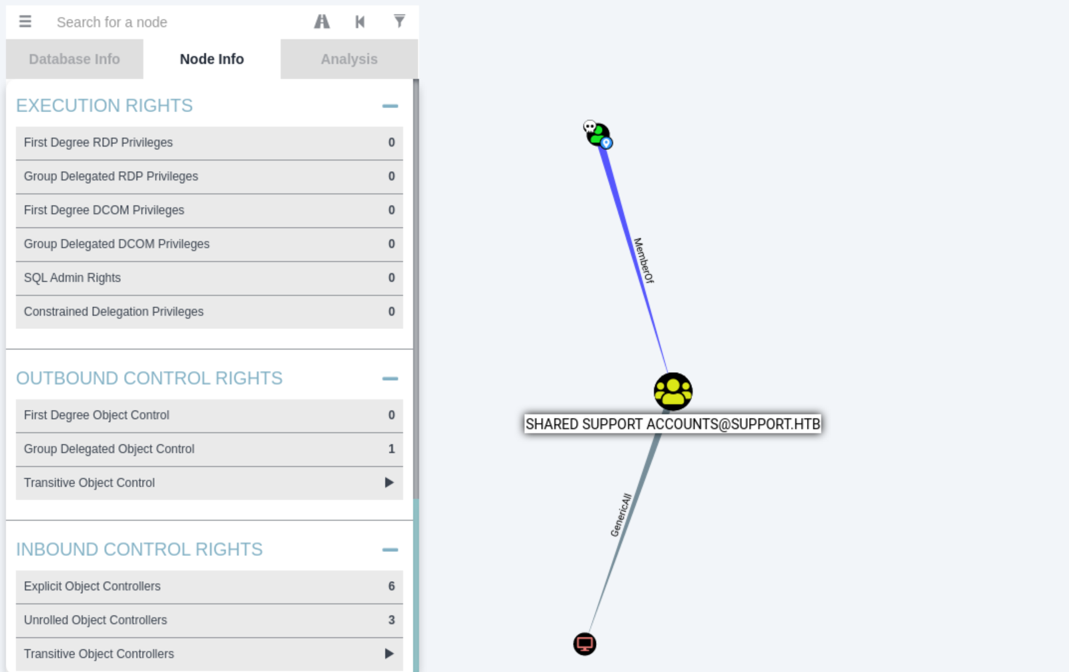Select the red computer node
The height and width of the screenshot is (672, 1069).
(x=585, y=643)
